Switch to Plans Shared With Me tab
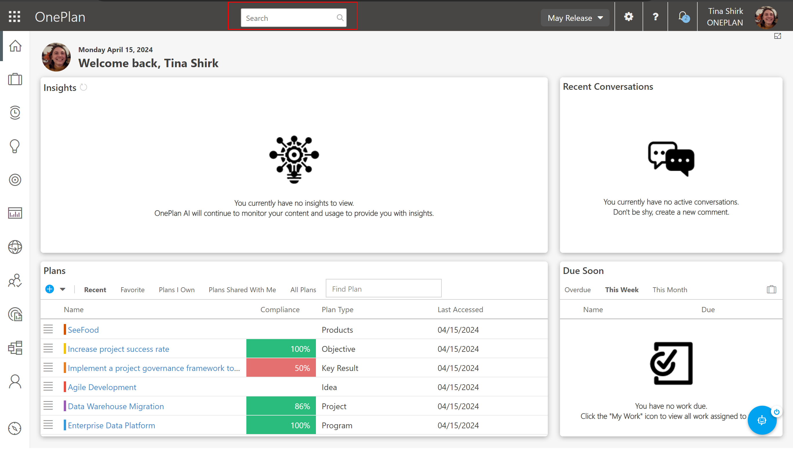793x450 pixels. tap(242, 290)
